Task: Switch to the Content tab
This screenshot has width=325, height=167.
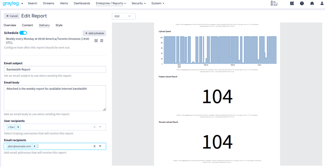Action: [27, 25]
